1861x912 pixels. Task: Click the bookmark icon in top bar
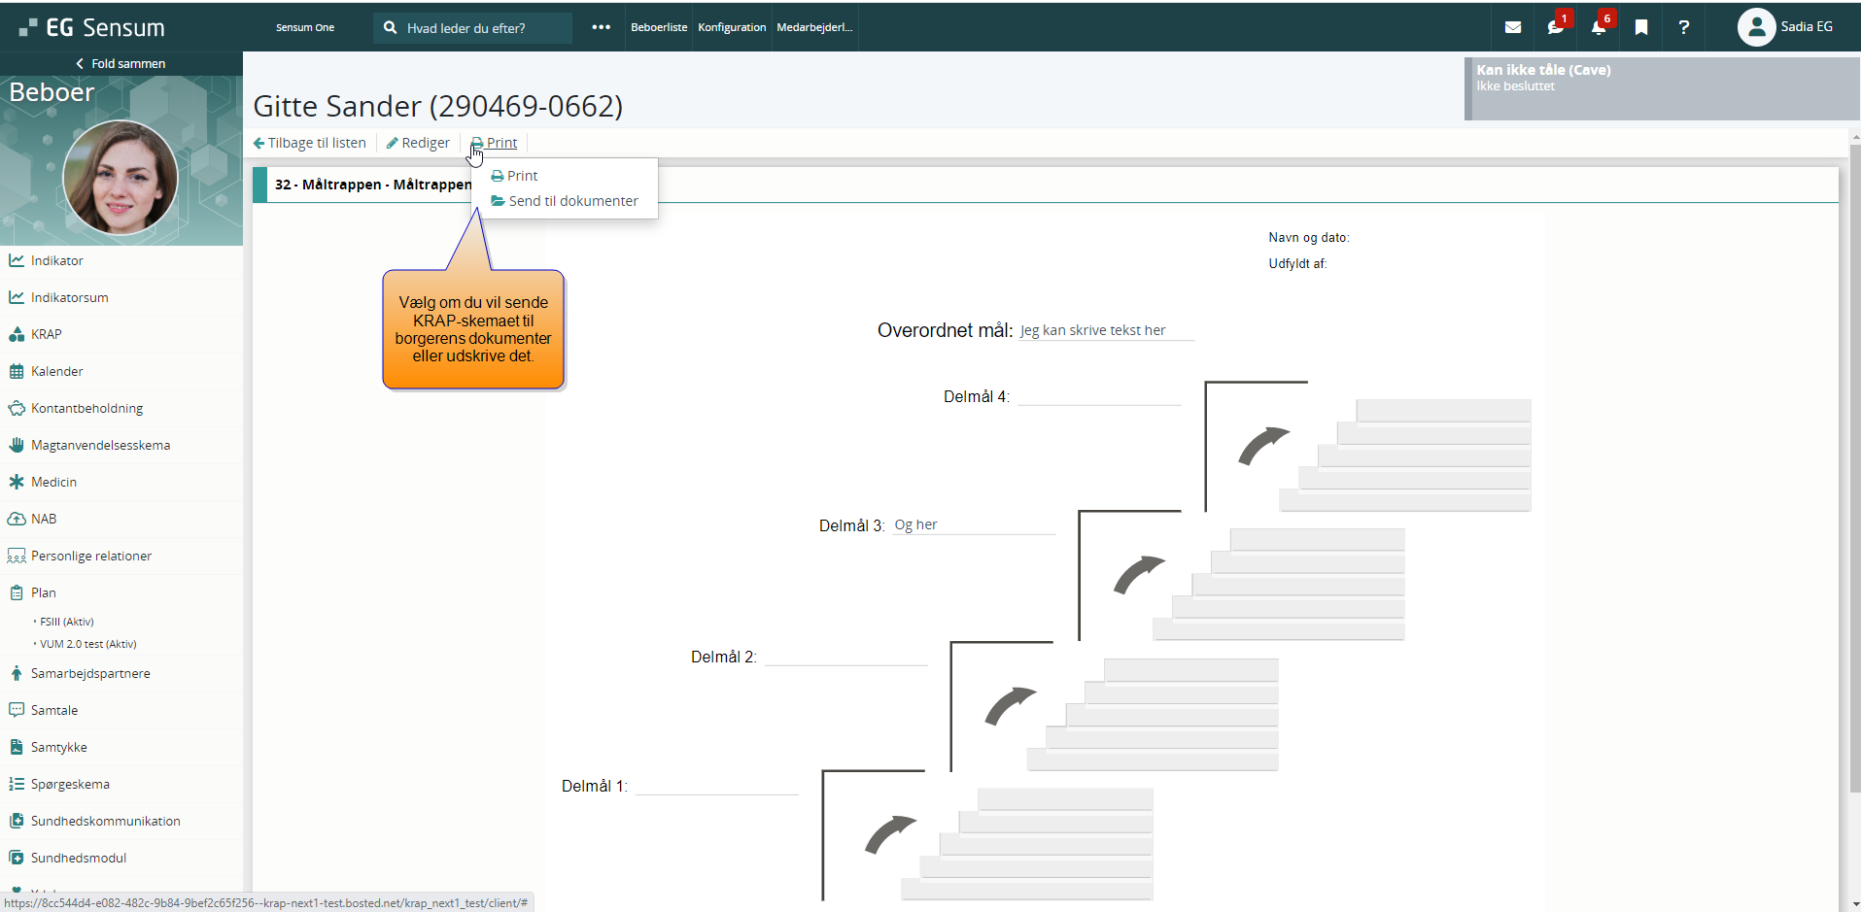click(x=1640, y=27)
